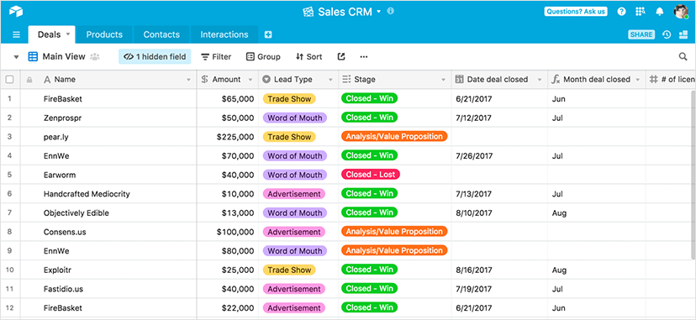Switch to the Contacts tab
Screen dimensions: 696x320
[161, 34]
